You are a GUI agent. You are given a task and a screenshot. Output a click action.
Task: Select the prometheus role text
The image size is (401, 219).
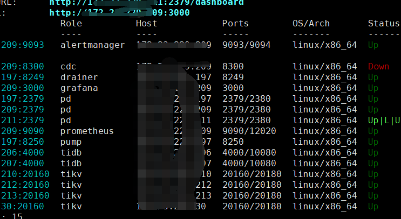pyautogui.click(x=87, y=131)
